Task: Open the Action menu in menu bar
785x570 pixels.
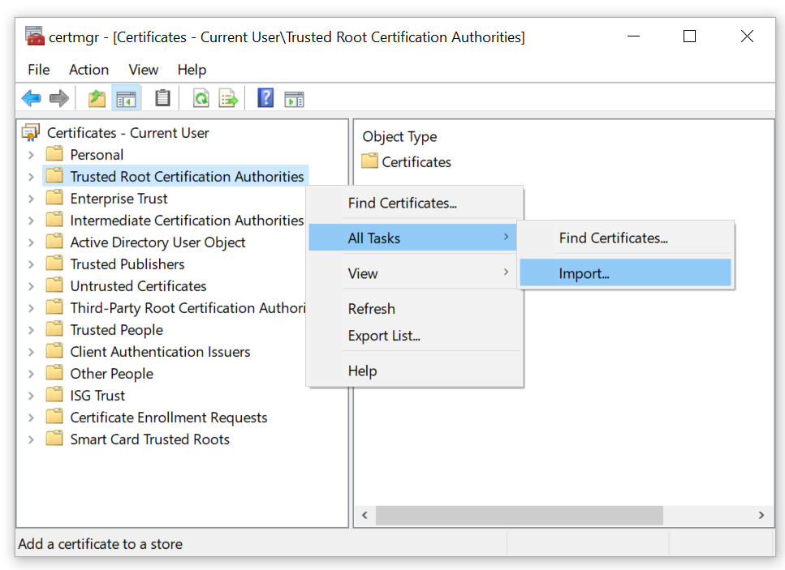Action: 88,70
